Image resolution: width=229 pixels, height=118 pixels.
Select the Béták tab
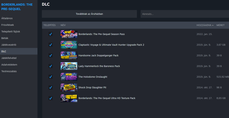click(19, 38)
